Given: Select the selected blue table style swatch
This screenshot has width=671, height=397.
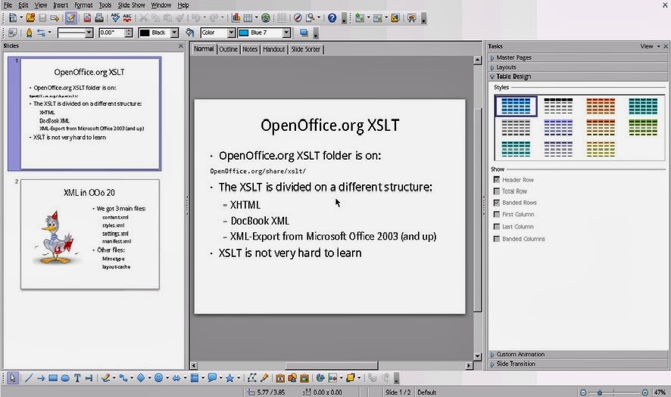Looking at the screenshot, I should pyautogui.click(x=516, y=106).
